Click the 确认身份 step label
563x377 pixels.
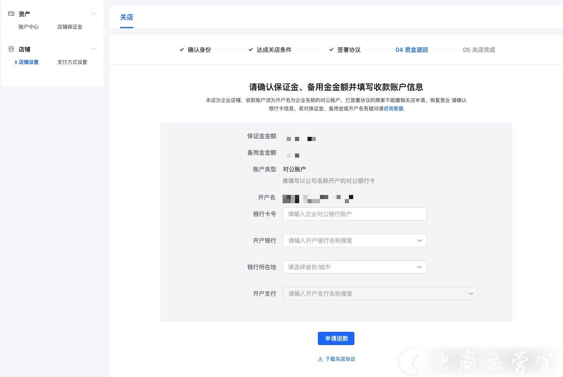coord(199,50)
